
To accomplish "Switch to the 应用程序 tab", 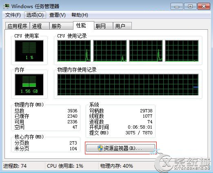I will coord(17,26).
